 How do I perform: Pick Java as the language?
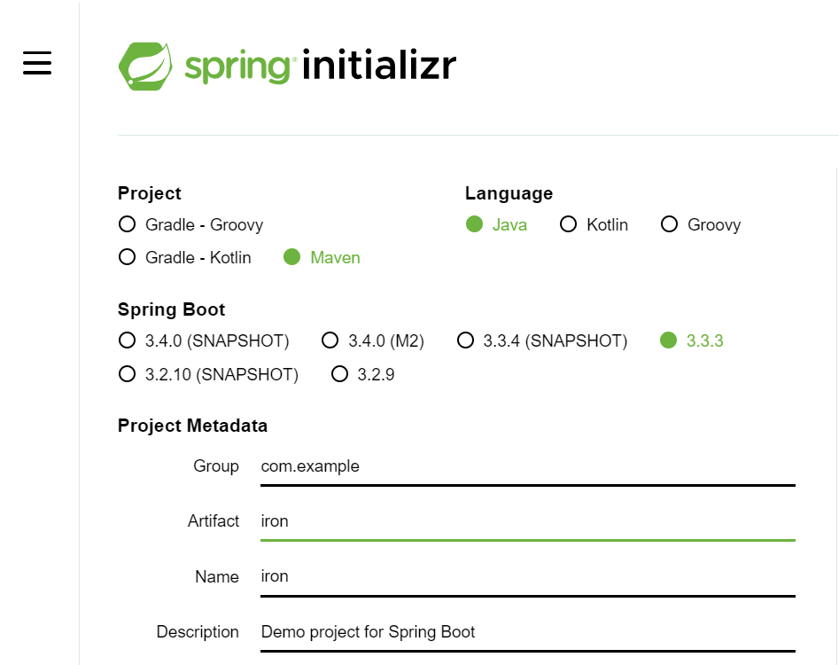click(475, 224)
